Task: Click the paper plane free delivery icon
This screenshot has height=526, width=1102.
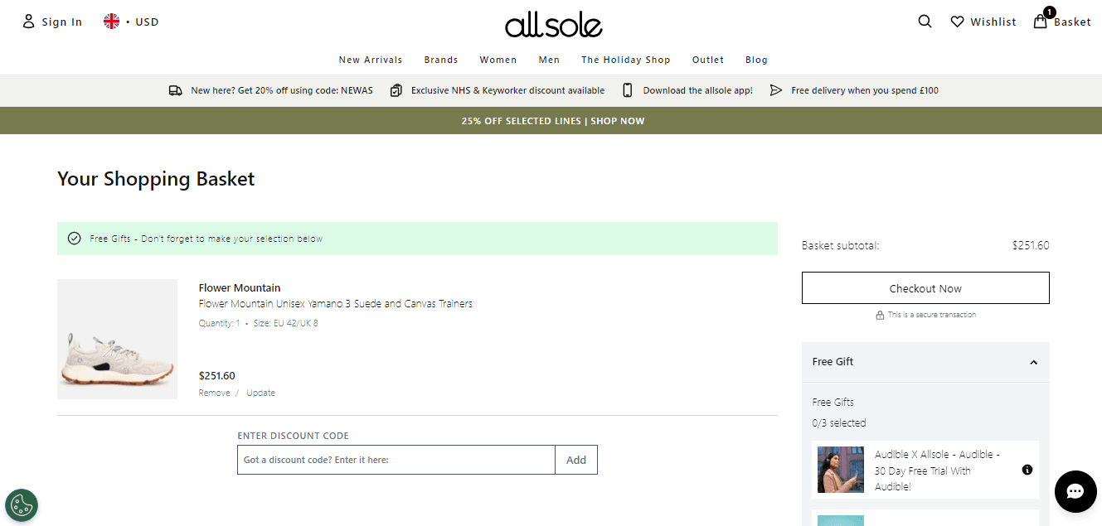Action: 776,90
